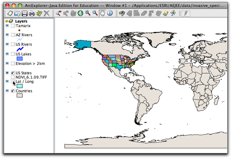The height and width of the screenshot is (158, 231).
Task: Disable the Countries layer checkbox
Action: pos(13,91)
